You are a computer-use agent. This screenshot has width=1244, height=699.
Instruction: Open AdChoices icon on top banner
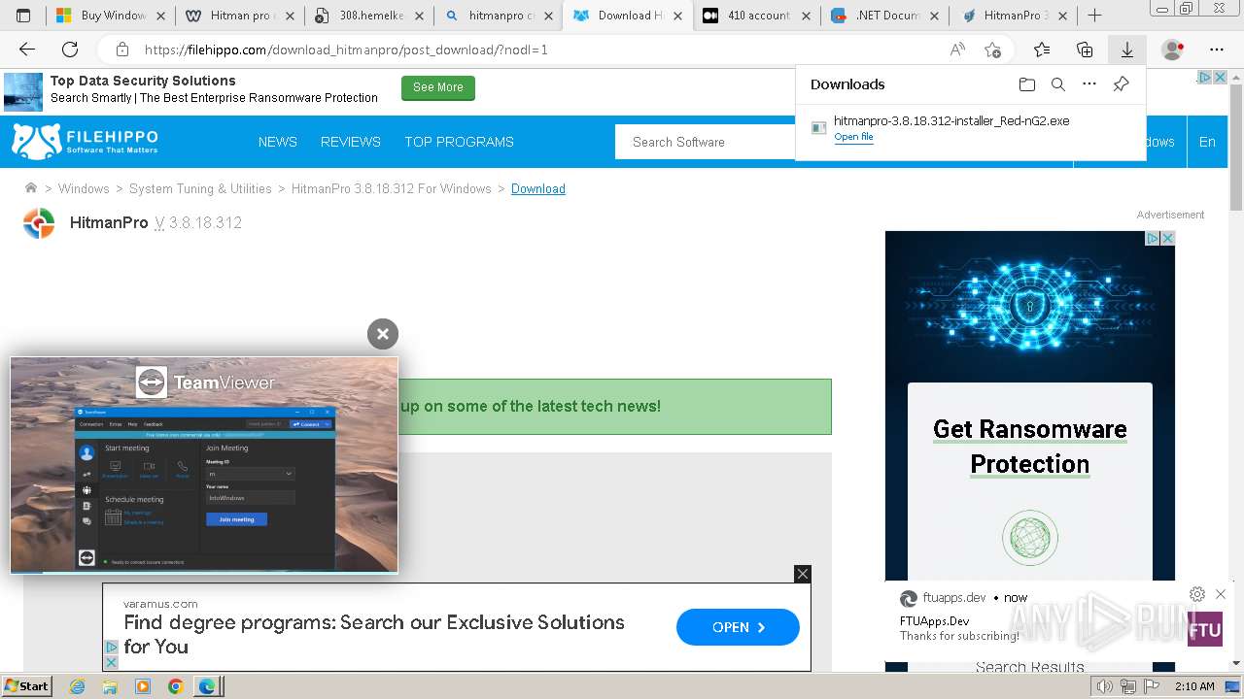(x=1204, y=78)
